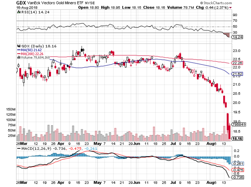Image resolution: width=251 pixels, height=187 pixels.
Task: Click the 150M volume axis label
Action: point(11,110)
